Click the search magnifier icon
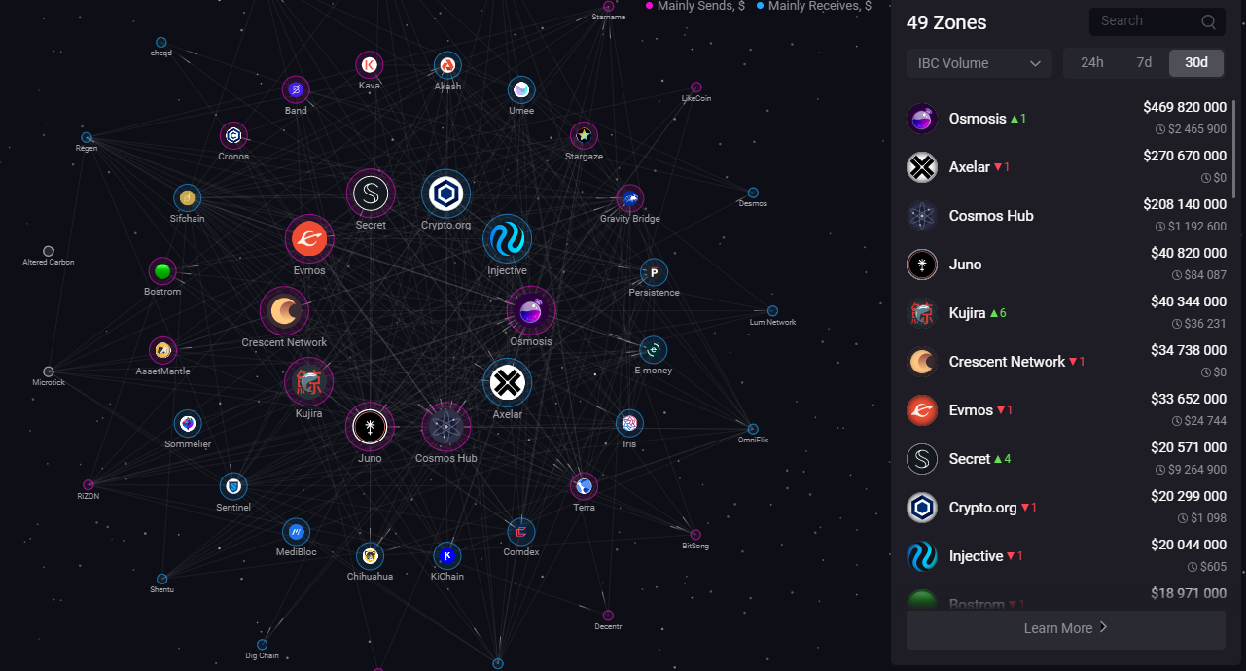This screenshot has height=671, width=1246. (1208, 21)
